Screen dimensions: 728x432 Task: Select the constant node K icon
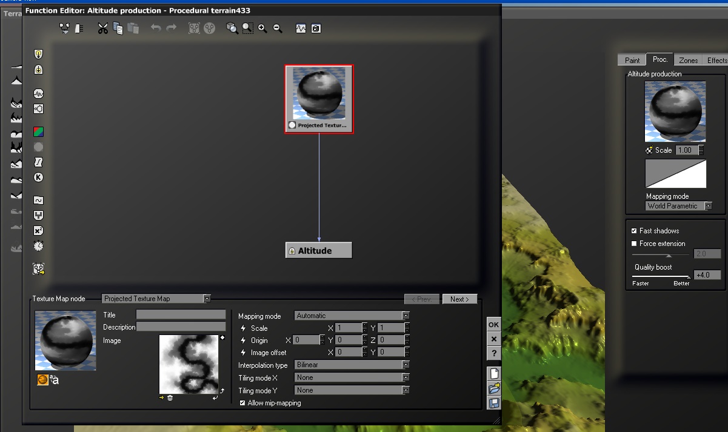(x=39, y=178)
